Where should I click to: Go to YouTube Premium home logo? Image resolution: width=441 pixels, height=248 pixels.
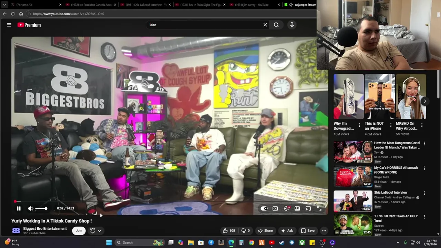coord(29,25)
